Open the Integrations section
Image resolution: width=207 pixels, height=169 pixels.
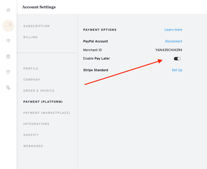point(36,124)
